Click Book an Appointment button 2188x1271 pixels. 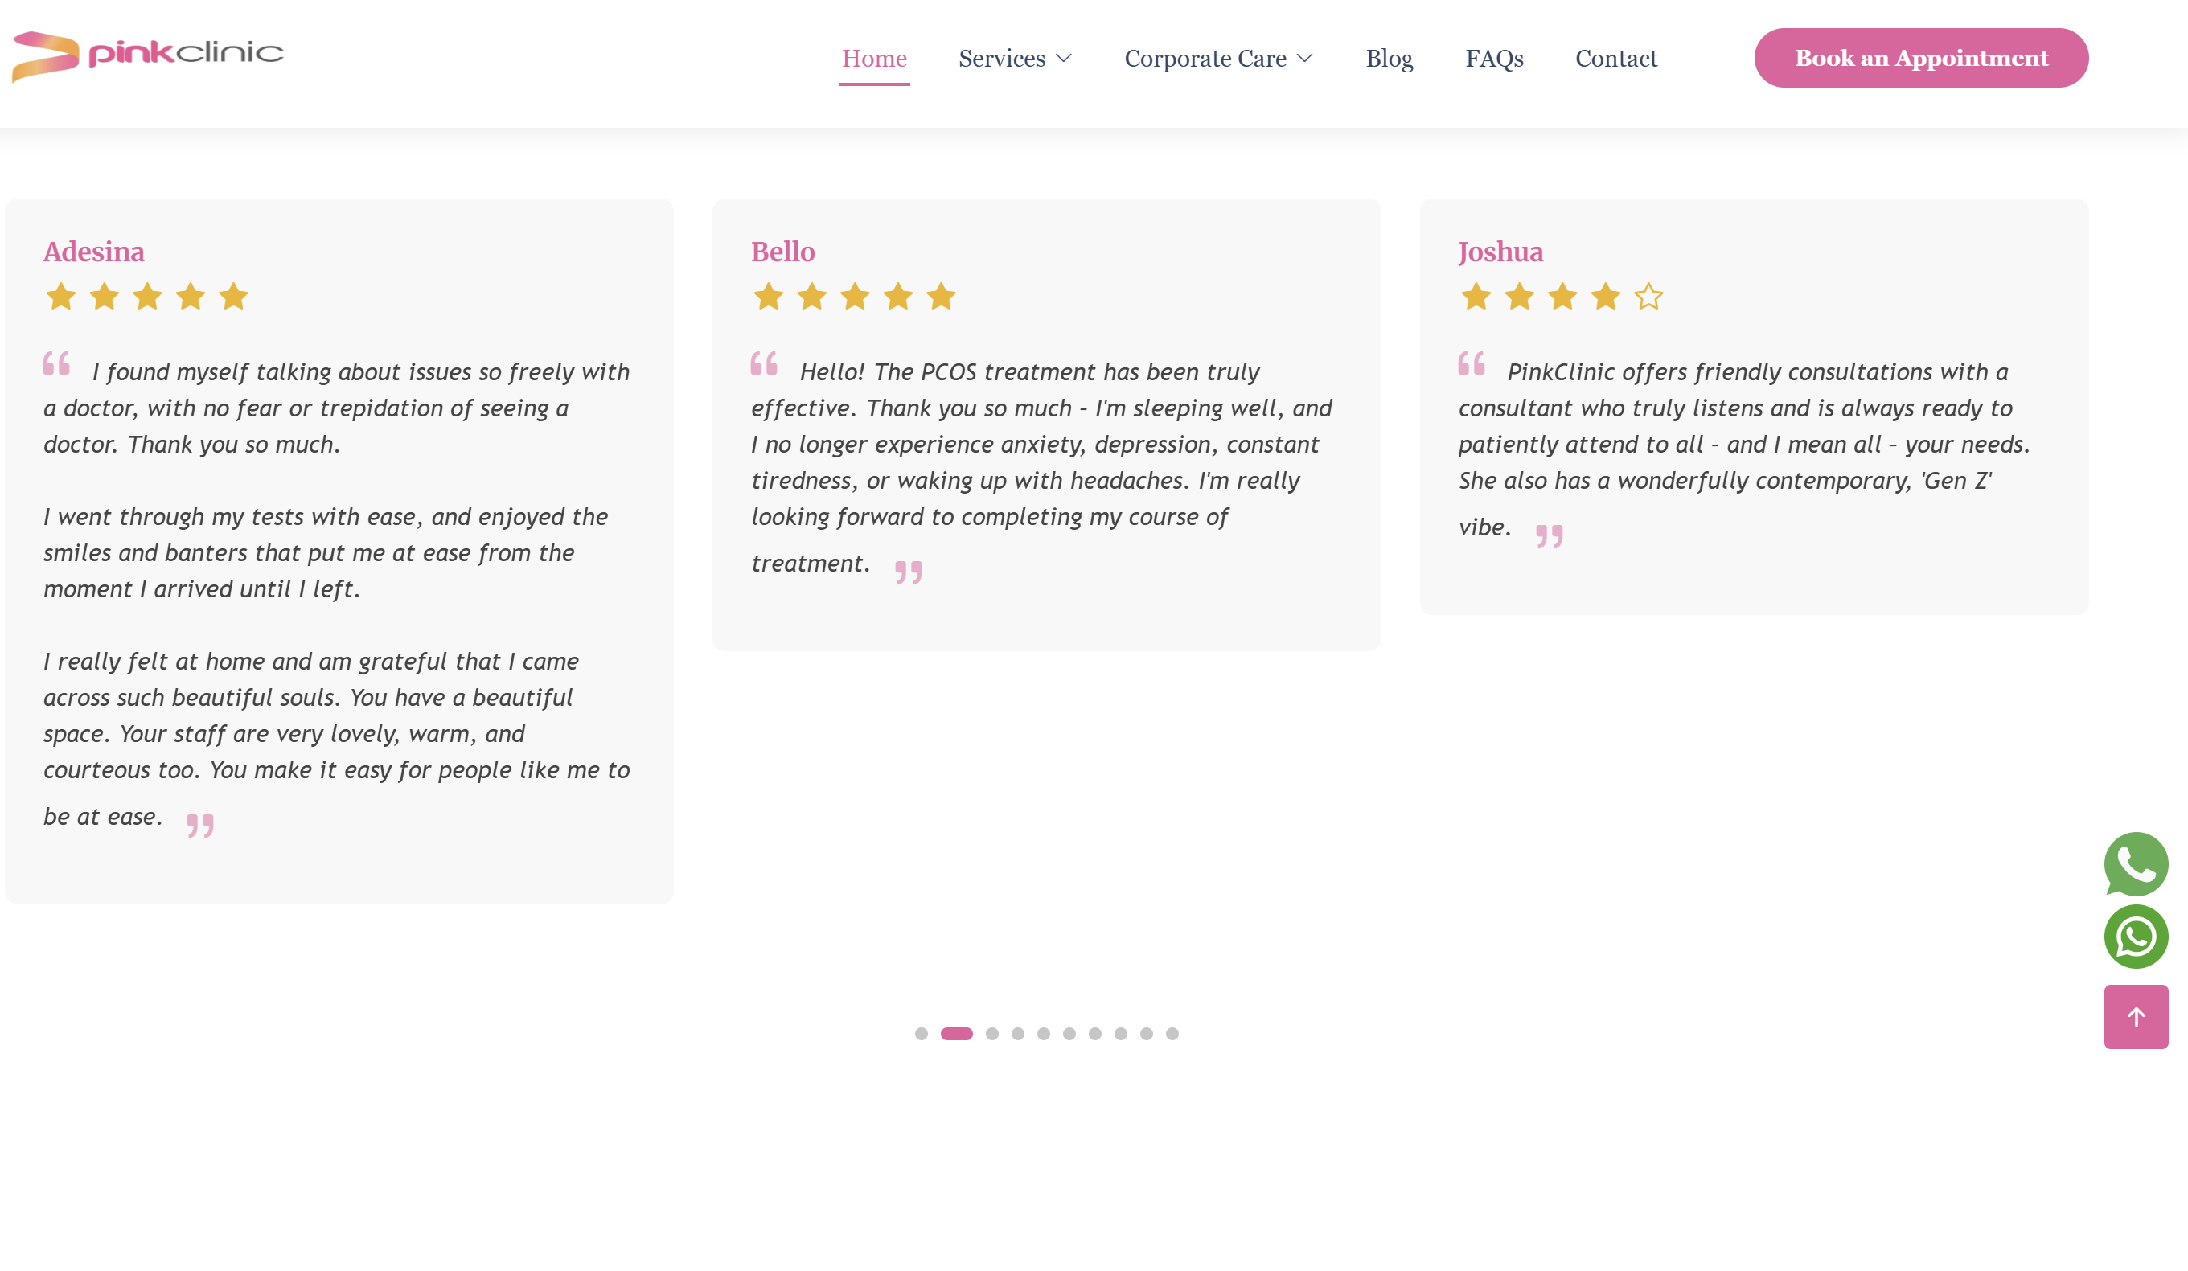1920,58
